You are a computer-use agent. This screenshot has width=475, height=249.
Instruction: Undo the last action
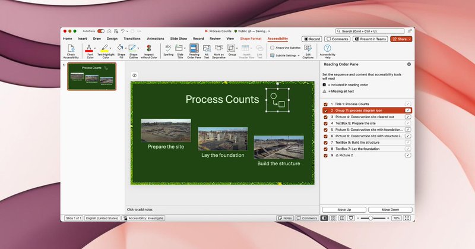[123, 31]
